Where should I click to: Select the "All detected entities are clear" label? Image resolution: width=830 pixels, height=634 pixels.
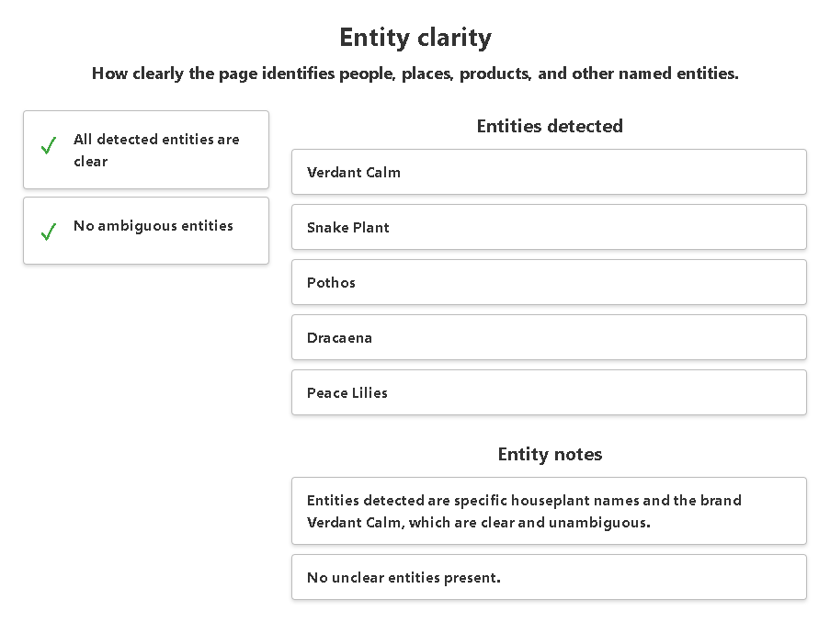pyautogui.click(x=156, y=151)
